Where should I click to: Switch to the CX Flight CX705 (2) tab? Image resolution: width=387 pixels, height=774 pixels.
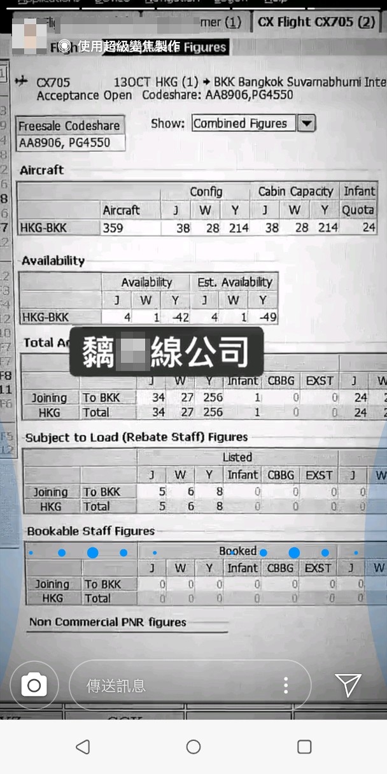316,22
